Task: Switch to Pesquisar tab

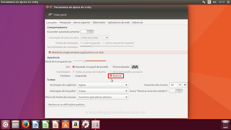Action: click(x=65, y=22)
